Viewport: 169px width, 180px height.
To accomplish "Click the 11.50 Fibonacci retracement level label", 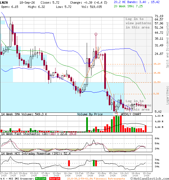I will [x=157, y=82].
